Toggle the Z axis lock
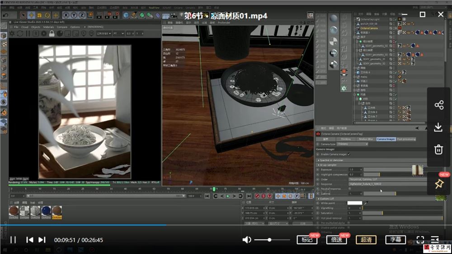This screenshot has height=254, width=452. click(x=82, y=15)
